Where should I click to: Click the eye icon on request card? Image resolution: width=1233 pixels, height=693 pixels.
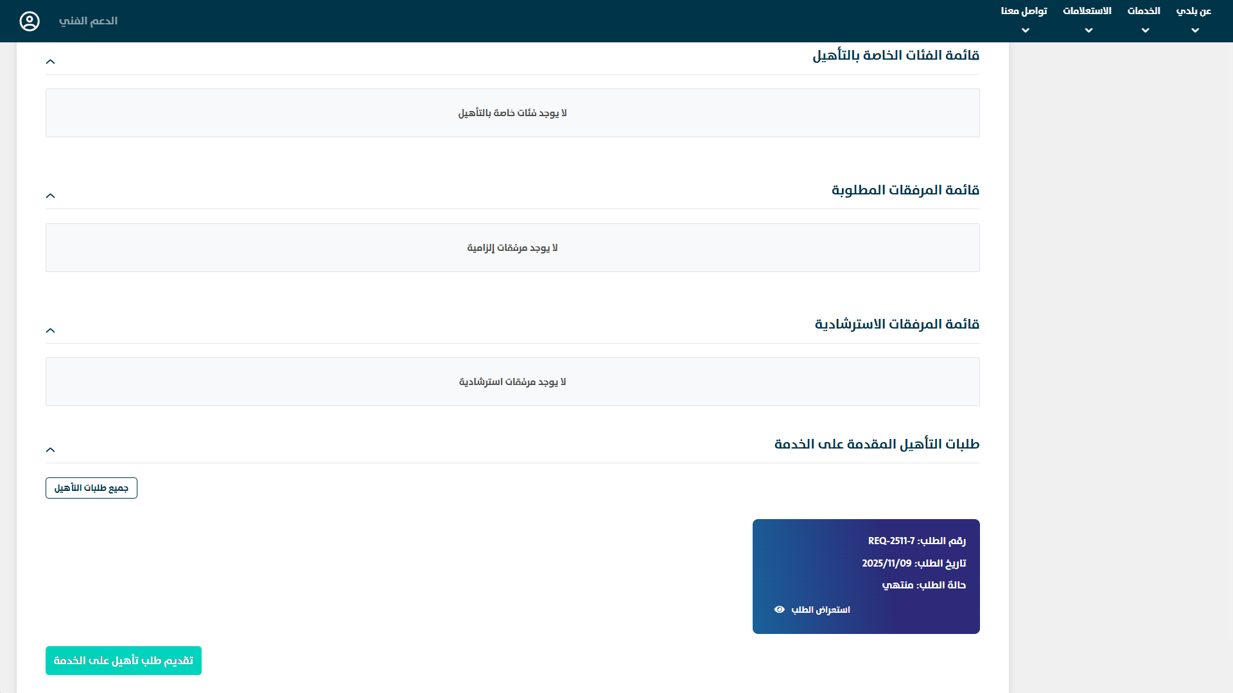(779, 610)
